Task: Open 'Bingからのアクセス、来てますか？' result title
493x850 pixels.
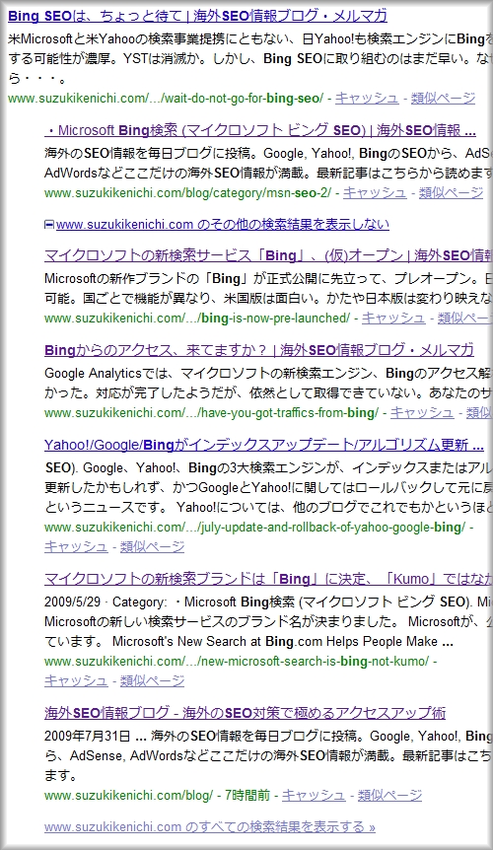Action: tap(259, 350)
